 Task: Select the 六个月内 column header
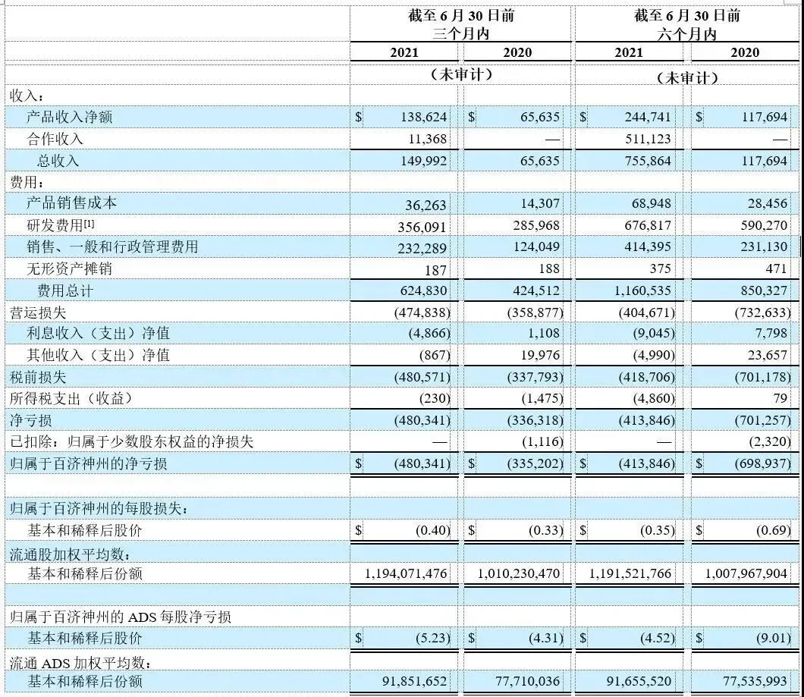(686, 34)
